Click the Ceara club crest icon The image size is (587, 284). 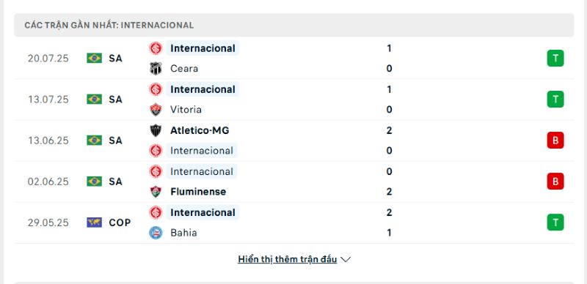(156, 68)
